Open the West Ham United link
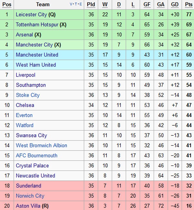Image resolution: width=194 pixels, height=210 pixels. 36,65
